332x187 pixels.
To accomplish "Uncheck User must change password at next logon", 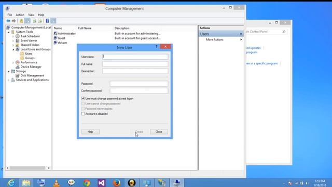I will (x=83, y=98).
